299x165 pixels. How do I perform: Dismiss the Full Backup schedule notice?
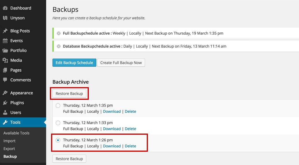[x=59, y=33]
